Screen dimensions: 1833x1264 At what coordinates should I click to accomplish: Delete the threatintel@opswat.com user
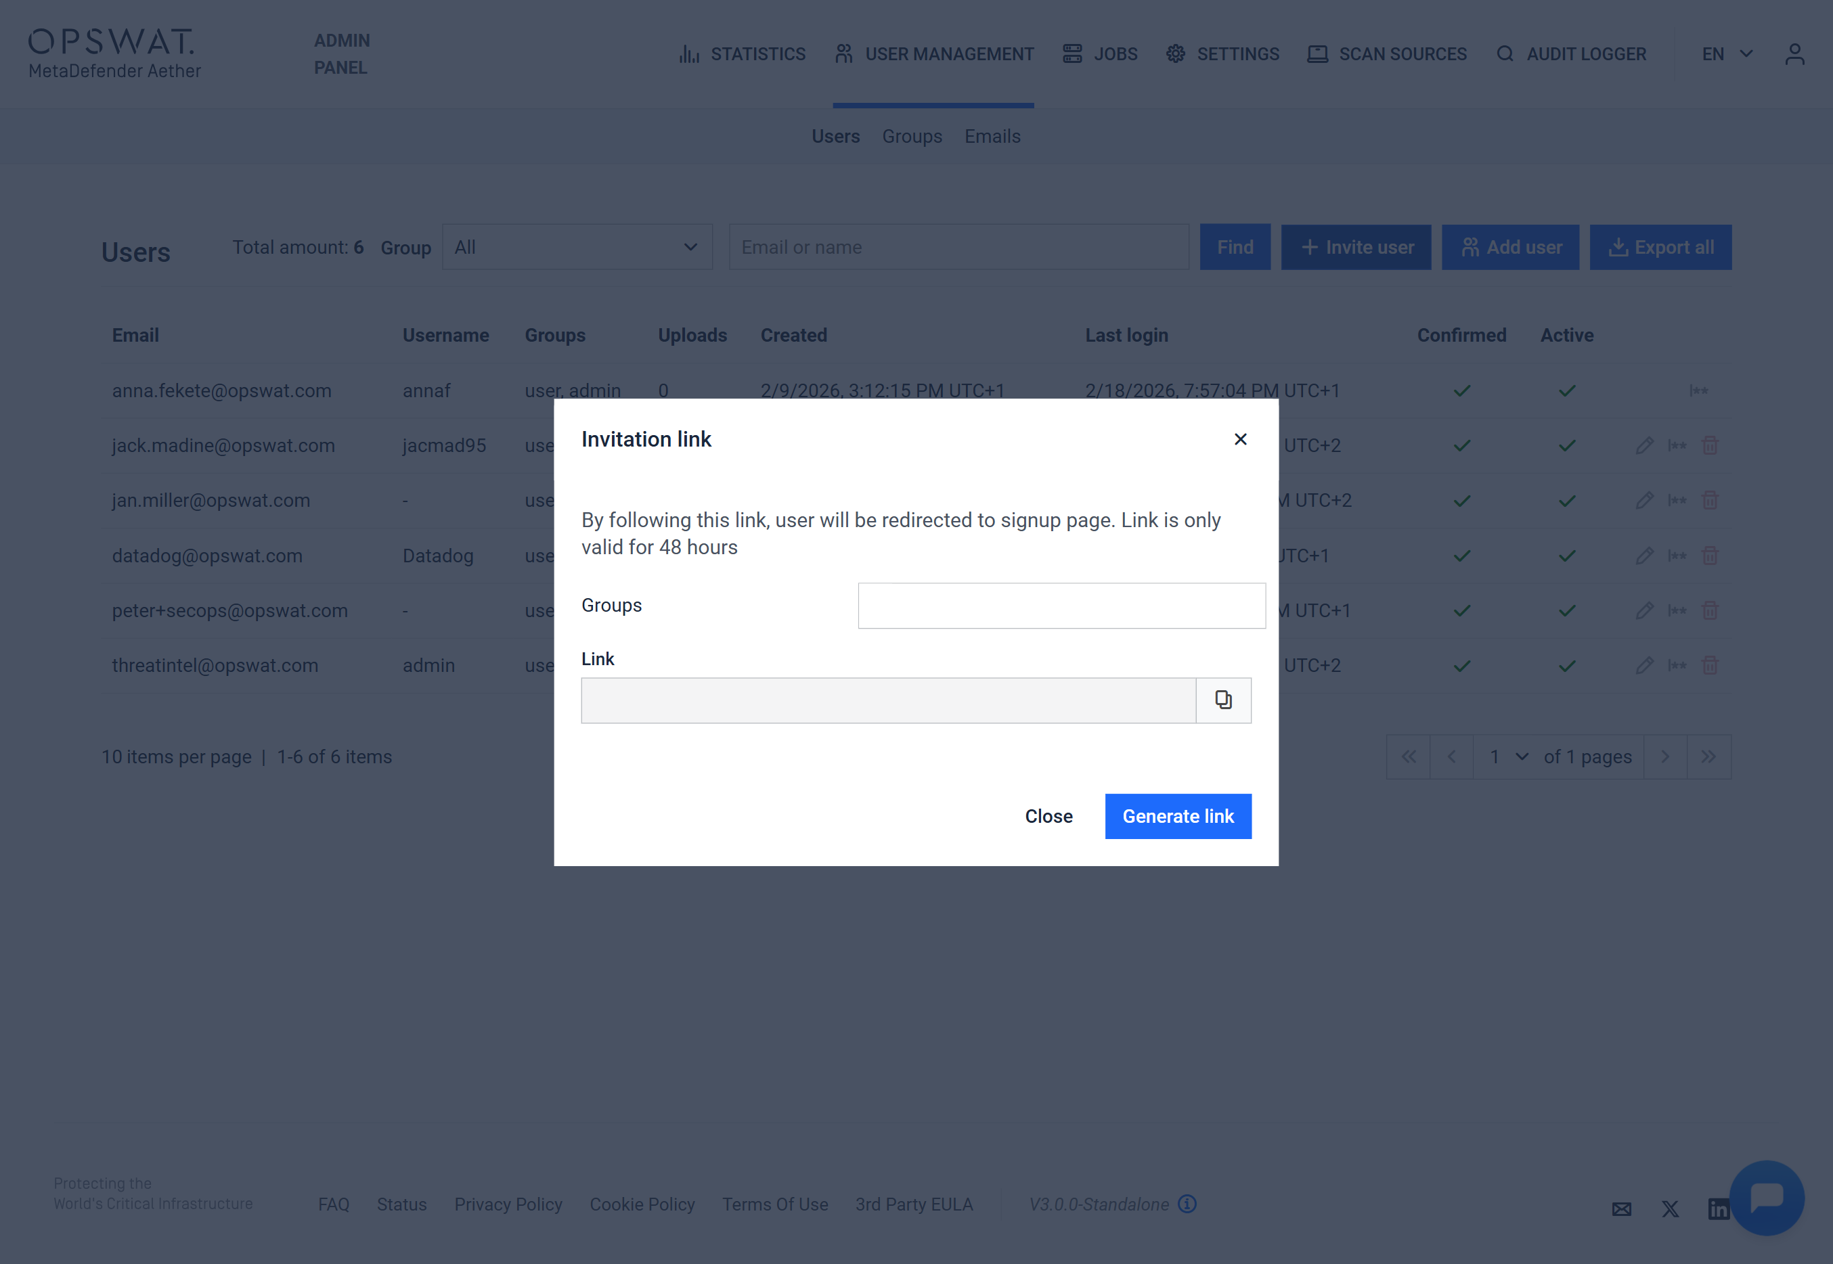click(1709, 665)
